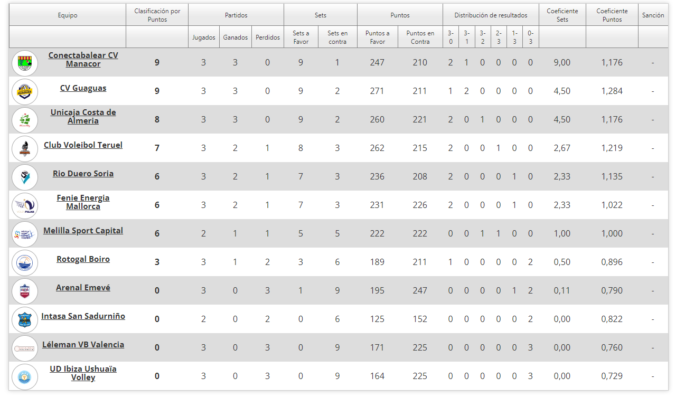This screenshot has height=397, width=685.
Task: Click the Equipo column header
Action: coord(68,15)
